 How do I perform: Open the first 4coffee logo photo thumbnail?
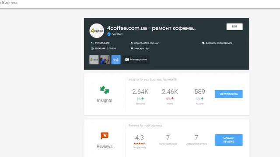coord(94,60)
